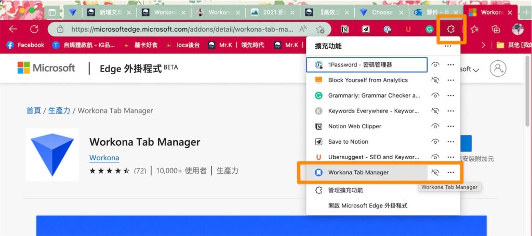Open more actions for Save to Notion
Image resolution: width=532 pixels, height=236 pixels.
point(450,142)
